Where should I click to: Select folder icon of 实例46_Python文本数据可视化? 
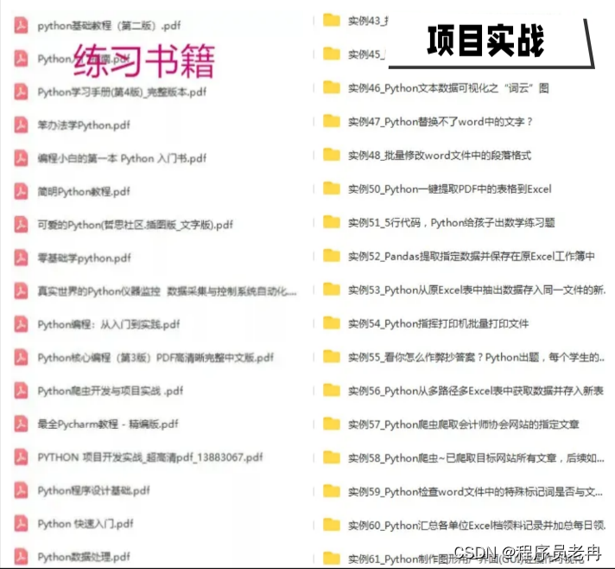(332, 87)
